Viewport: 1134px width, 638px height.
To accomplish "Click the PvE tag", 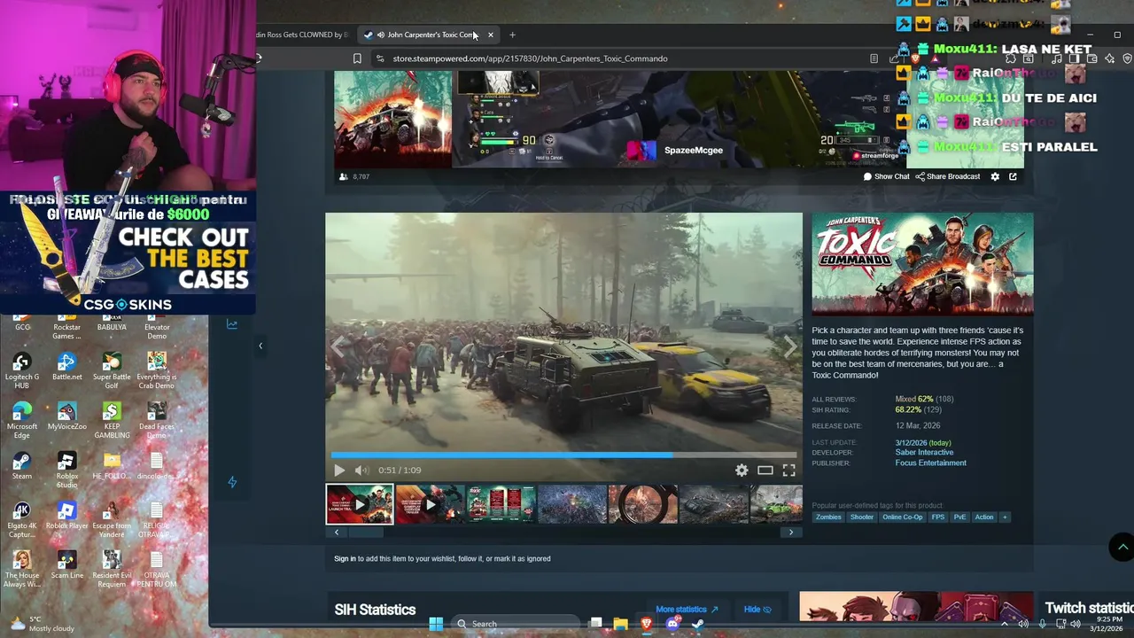I will tap(959, 517).
